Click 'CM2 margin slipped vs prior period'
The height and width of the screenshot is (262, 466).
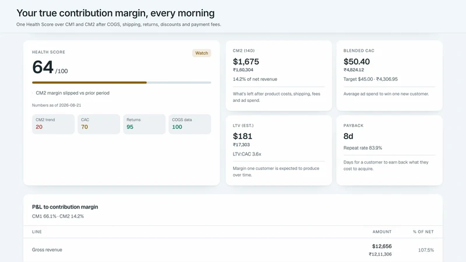[x=72, y=93]
